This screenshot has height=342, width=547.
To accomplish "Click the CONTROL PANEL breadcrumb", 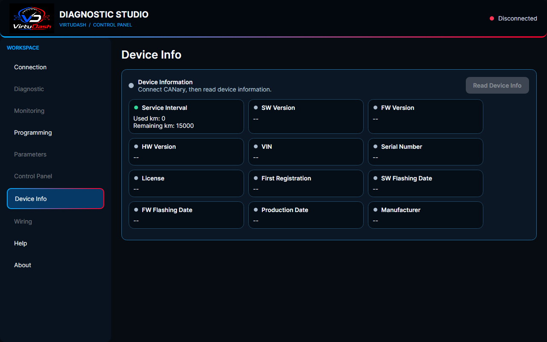I will pyautogui.click(x=112, y=25).
